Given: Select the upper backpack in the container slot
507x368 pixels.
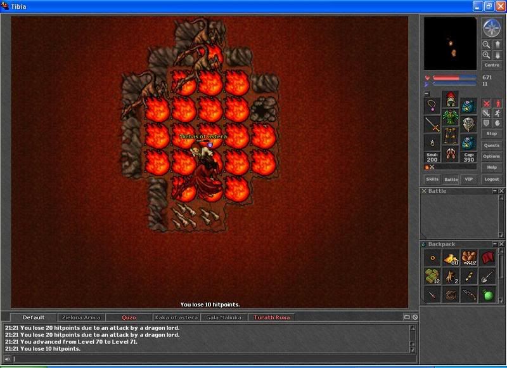Looking at the screenshot, I should click(469, 106).
